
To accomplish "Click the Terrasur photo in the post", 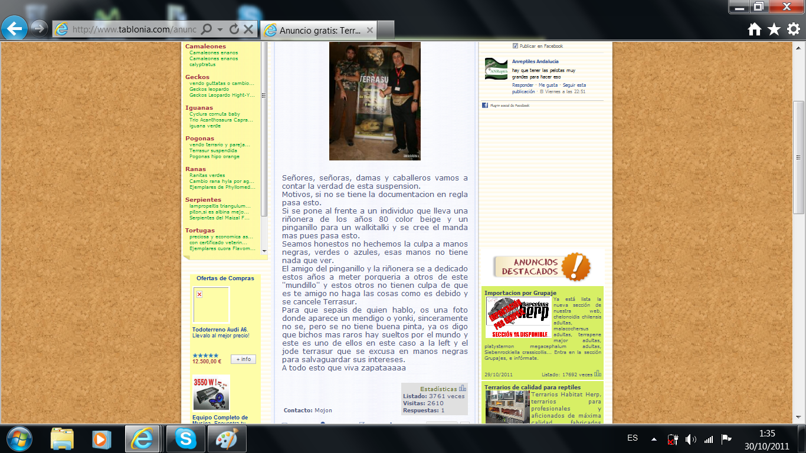I will point(375,101).
